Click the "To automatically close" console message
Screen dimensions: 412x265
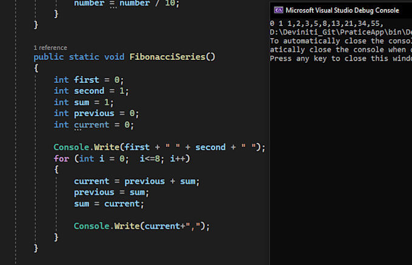pyautogui.click(x=339, y=41)
